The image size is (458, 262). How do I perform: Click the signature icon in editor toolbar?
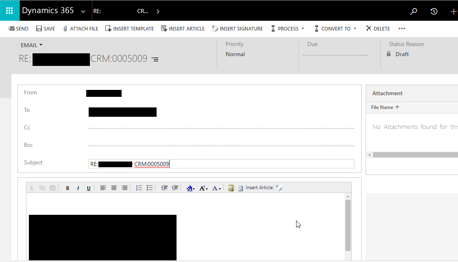(279, 188)
